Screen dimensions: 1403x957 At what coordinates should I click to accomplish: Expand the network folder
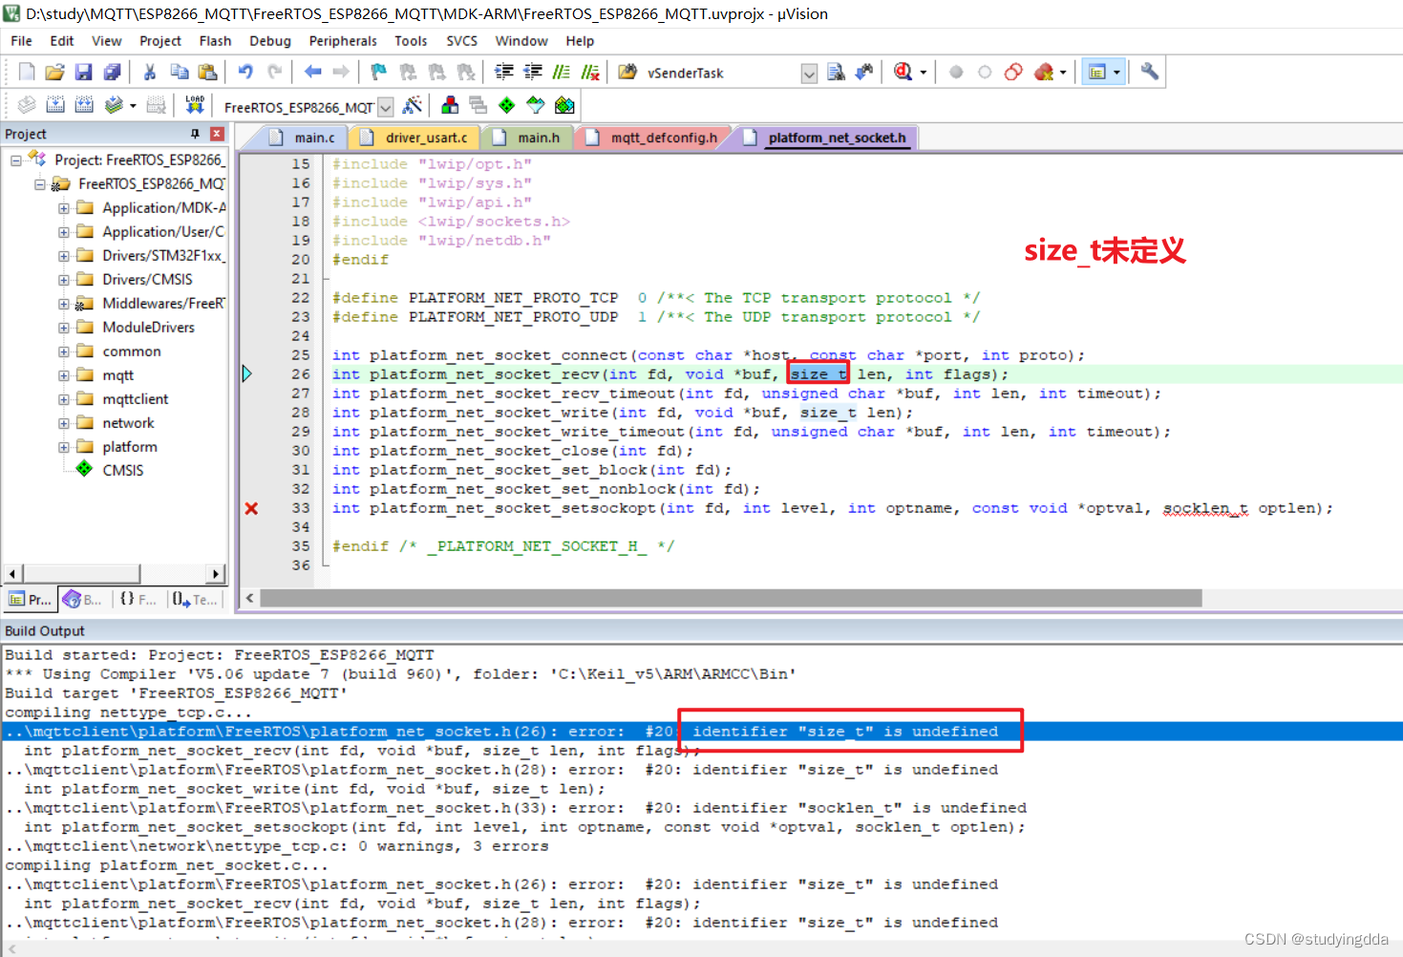tap(63, 423)
